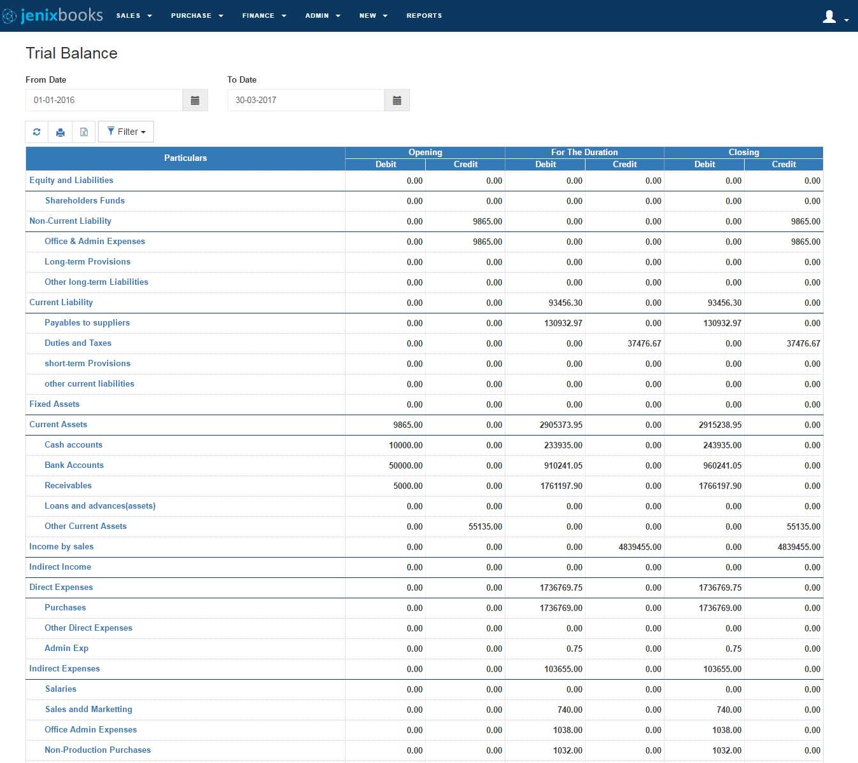Viewport: 858px width, 763px height.
Task: Open Non-Production Purchases link
Action: [x=97, y=750]
